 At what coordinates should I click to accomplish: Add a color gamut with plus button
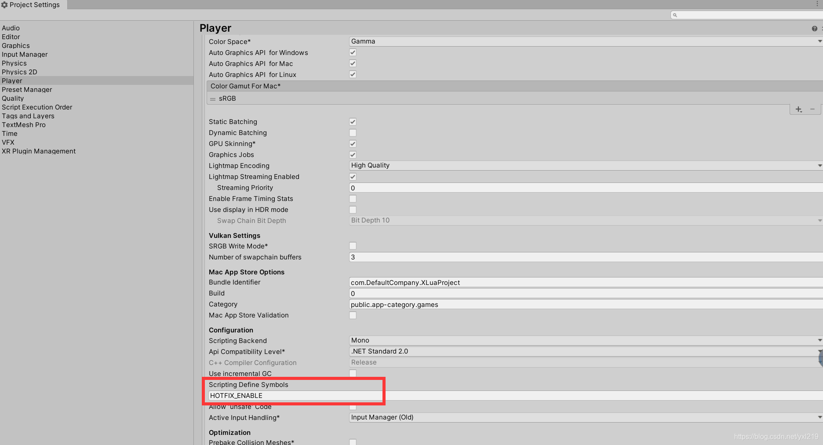coord(798,109)
